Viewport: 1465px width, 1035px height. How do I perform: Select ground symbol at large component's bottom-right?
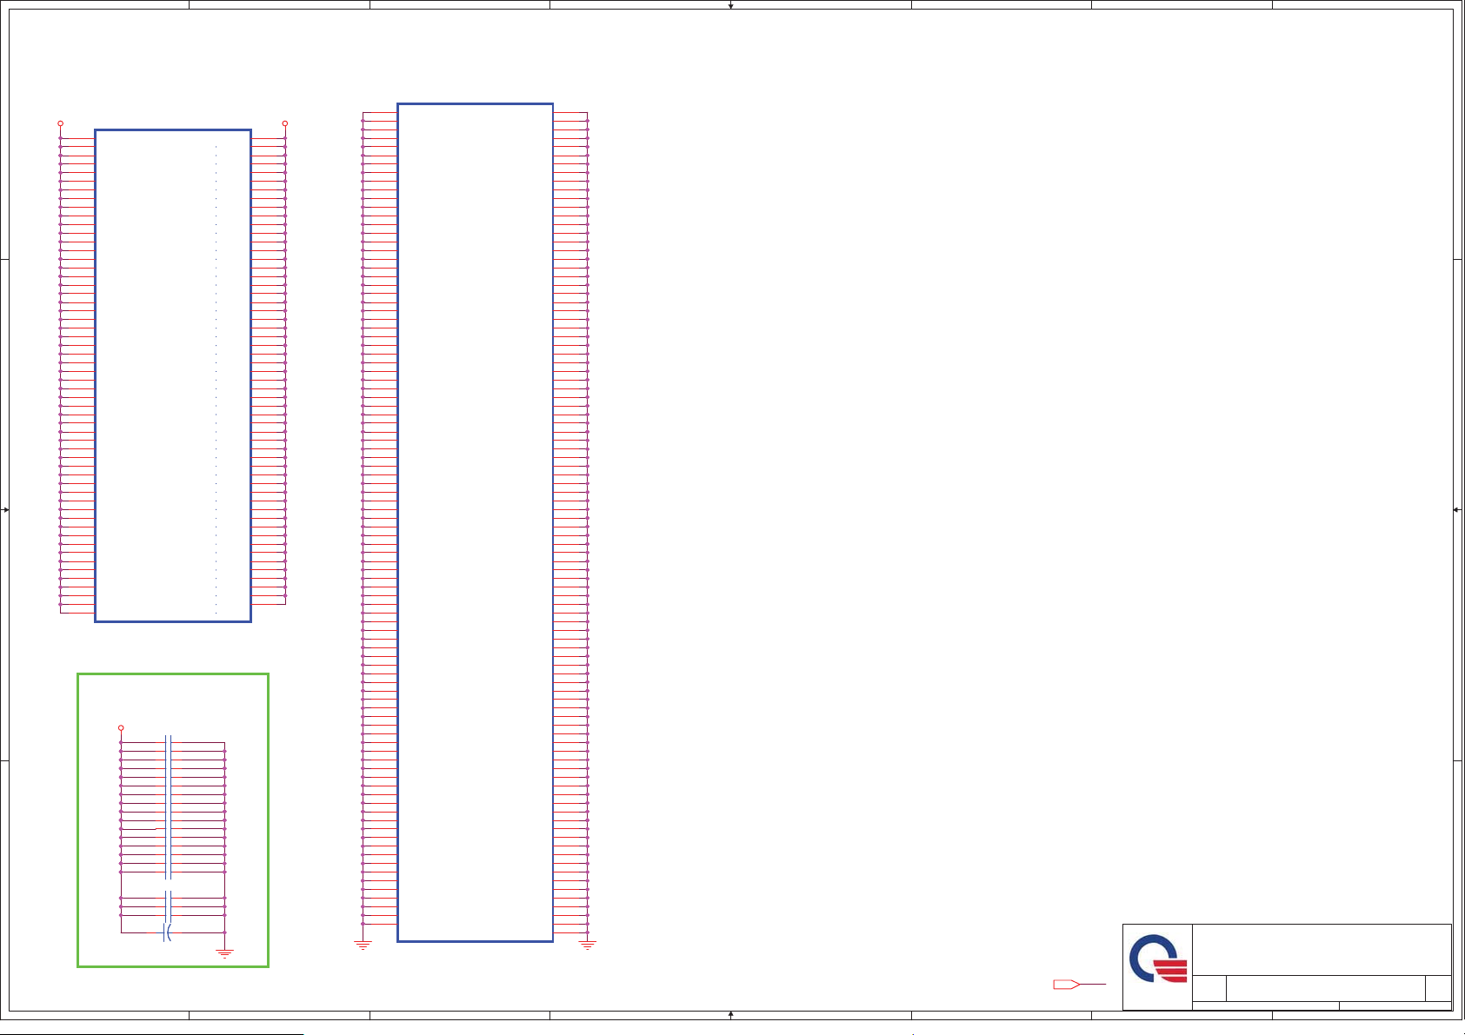point(588,945)
